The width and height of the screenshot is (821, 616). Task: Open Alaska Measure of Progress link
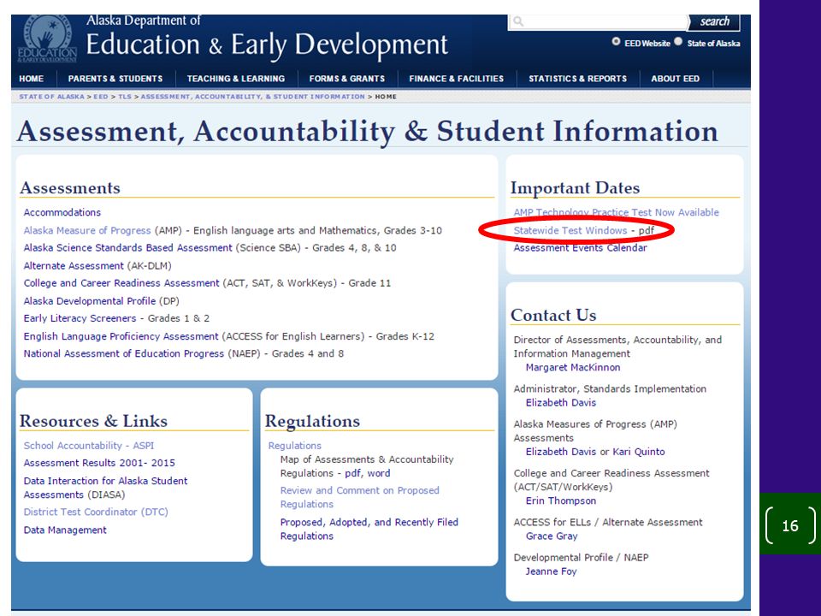click(x=87, y=230)
